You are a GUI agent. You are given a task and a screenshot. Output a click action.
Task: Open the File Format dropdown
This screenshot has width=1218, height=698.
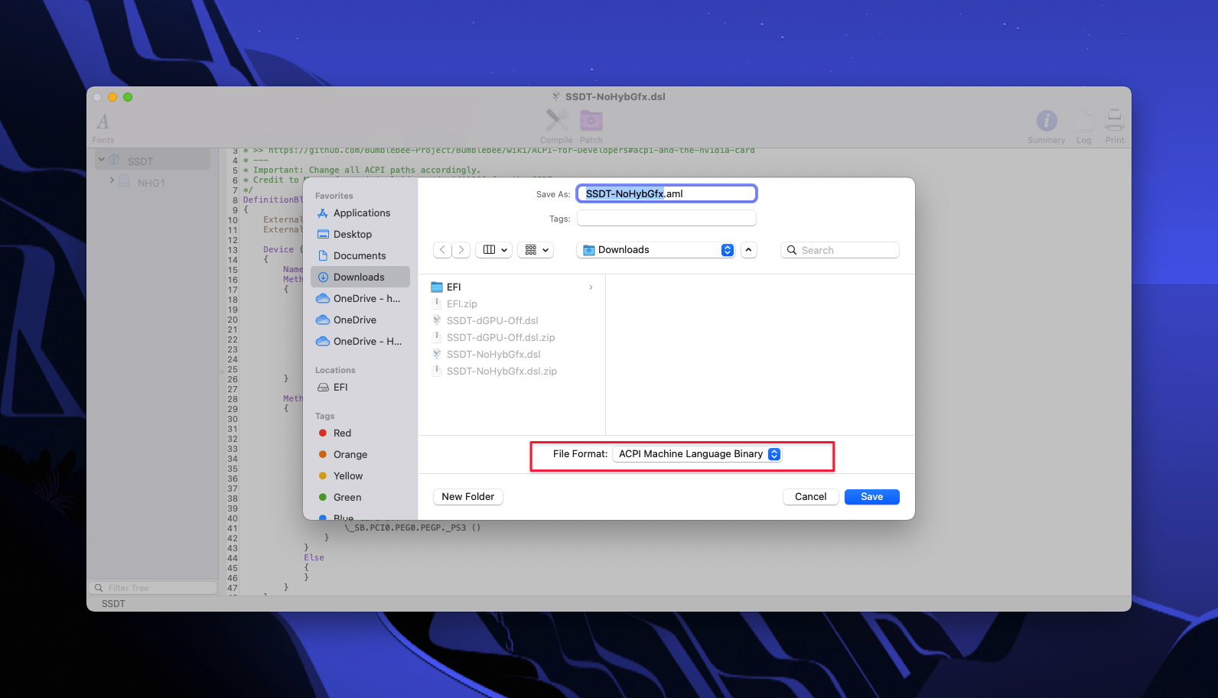(x=696, y=454)
